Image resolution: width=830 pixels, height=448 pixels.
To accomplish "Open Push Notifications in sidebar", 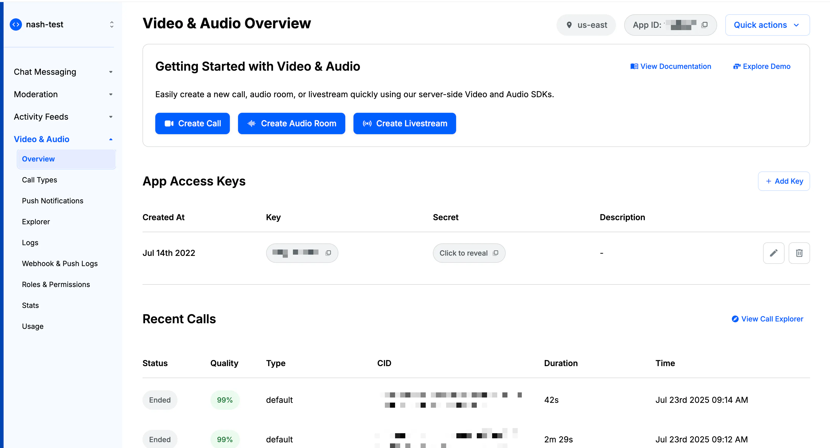I will pyautogui.click(x=53, y=201).
